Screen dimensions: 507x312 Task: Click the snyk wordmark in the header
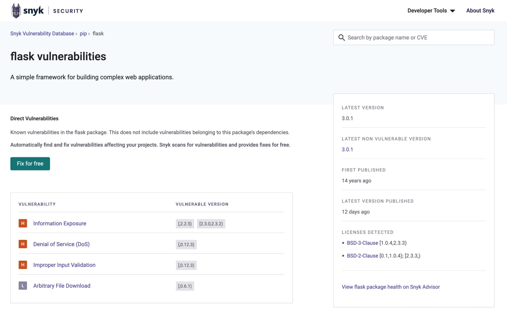click(x=33, y=11)
